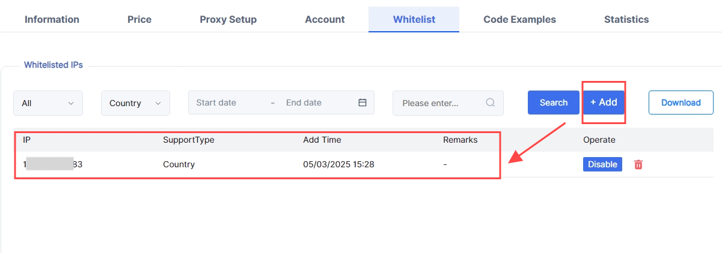Screen dimensions: 722x253
Task: Click the 'Please enter...' search box
Action: pyautogui.click(x=439, y=103)
